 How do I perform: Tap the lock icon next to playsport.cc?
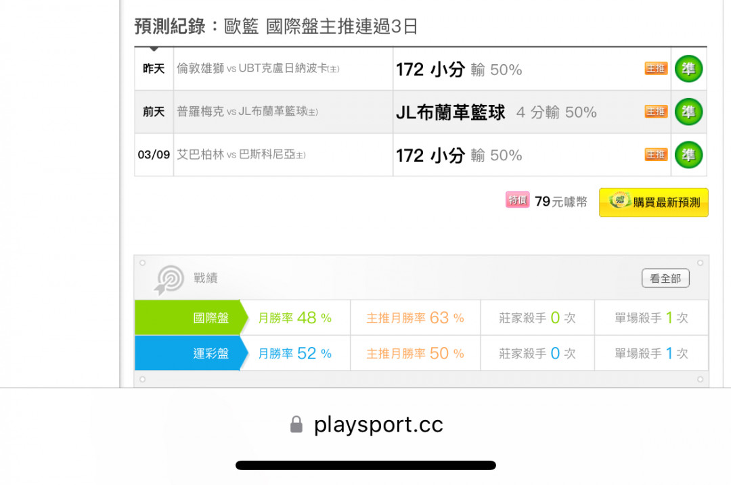[296, 424]
